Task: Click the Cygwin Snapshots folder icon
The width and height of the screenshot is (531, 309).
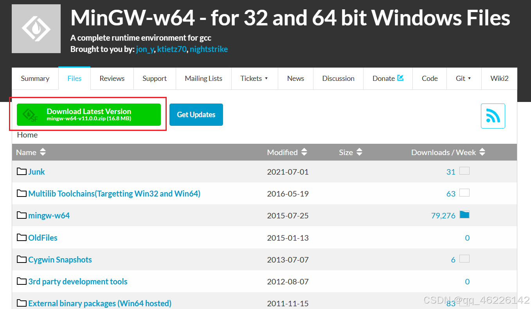Action: point(22,259)
